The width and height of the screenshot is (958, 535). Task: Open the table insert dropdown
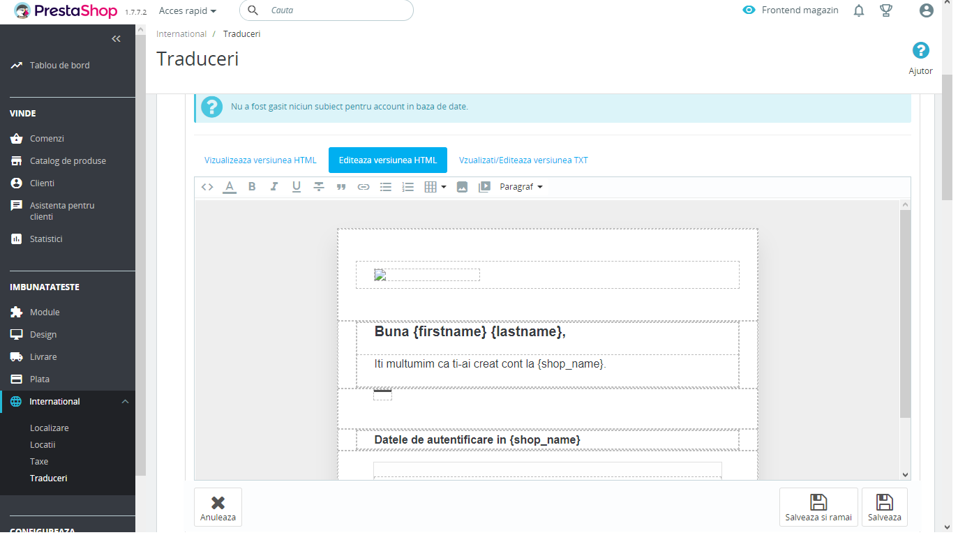435,187
